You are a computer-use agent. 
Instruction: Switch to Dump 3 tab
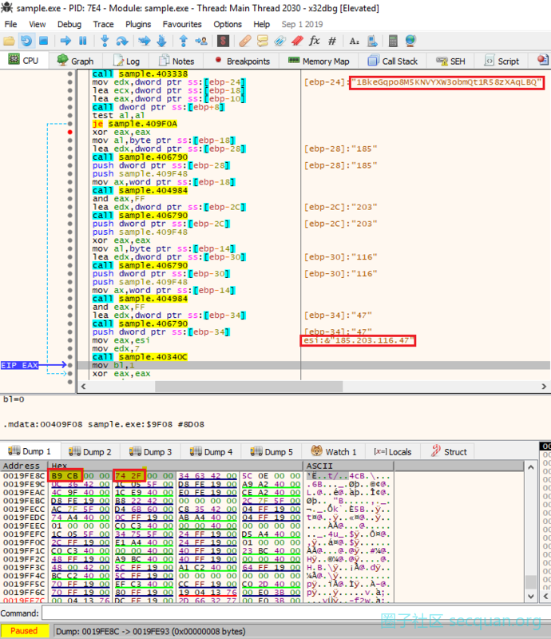click(150, 451)
